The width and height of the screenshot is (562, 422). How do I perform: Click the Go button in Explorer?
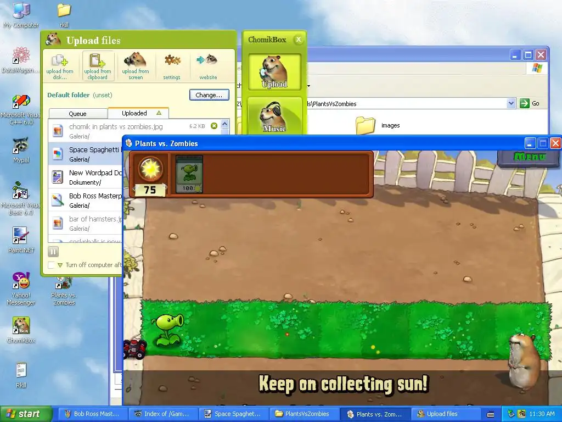(530, 103)
